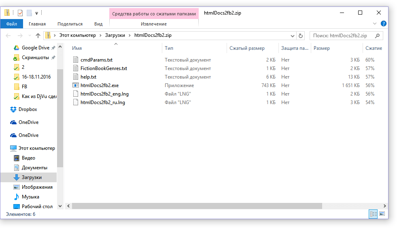Refresh the current folder view
Viewport: 397px width, 228px height.
tap(300, 36)
